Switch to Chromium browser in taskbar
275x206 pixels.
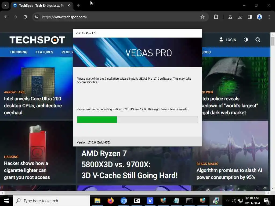pyautogui.click(x=124, y=201)
